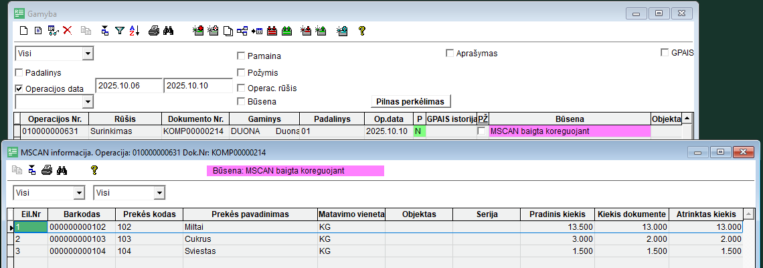763x268 pixels.
Task: Click the printer icon in Gamyba toolbar
Action: 154,30
